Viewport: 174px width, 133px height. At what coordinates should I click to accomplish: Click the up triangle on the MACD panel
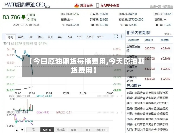click(x=117, y=112)
